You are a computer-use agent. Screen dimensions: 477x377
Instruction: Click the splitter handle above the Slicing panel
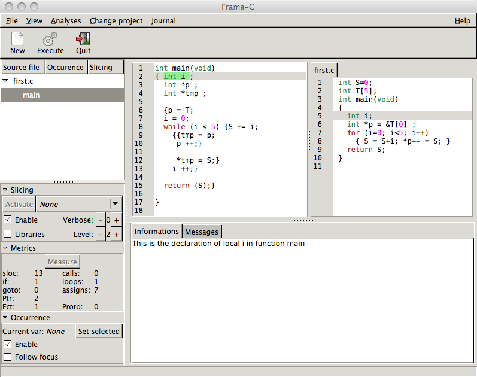coord(63,182)
